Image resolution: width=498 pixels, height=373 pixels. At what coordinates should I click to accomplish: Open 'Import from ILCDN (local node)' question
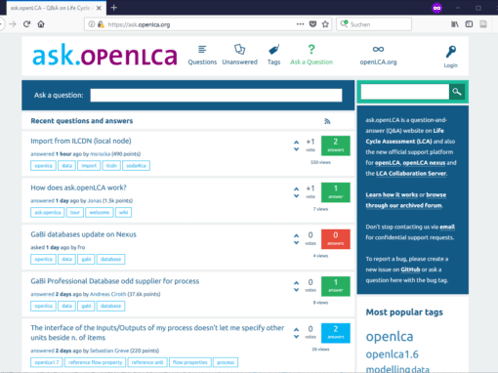click(x=81, y=141)
